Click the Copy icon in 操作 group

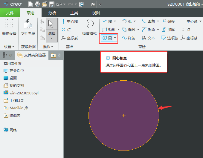click(42, 30)
